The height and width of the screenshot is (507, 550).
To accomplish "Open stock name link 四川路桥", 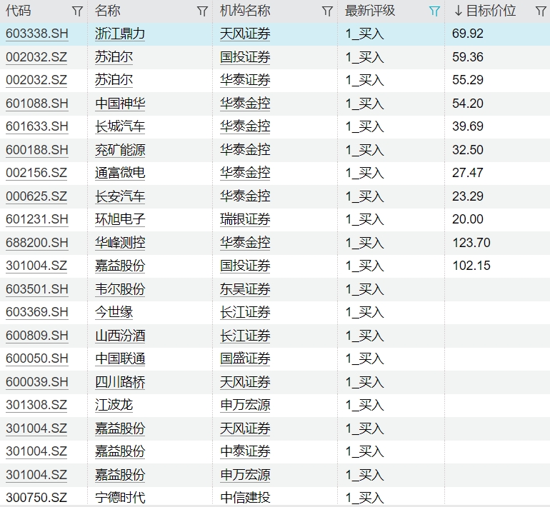I will (120, 382).
